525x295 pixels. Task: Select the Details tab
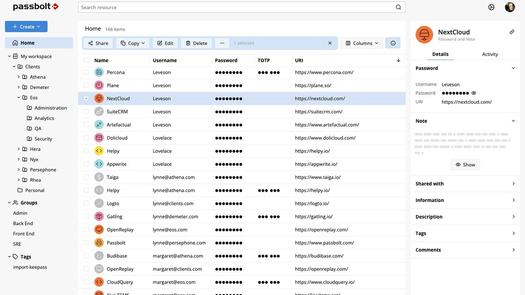(440, 54)
